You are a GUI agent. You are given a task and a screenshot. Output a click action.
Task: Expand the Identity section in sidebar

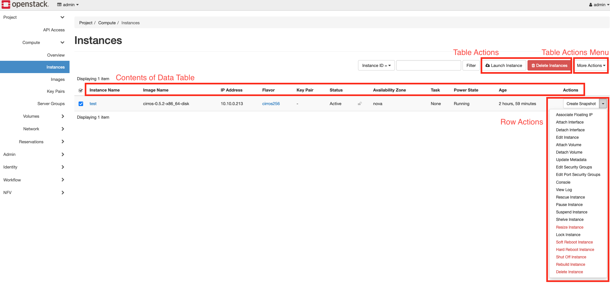tap(10, 167)
